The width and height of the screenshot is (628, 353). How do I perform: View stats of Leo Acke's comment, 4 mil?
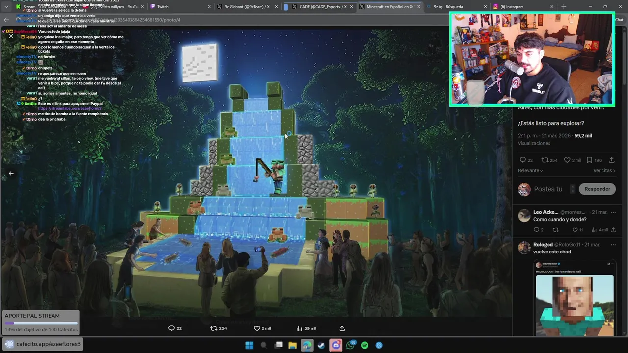click(x=600, y=230)
